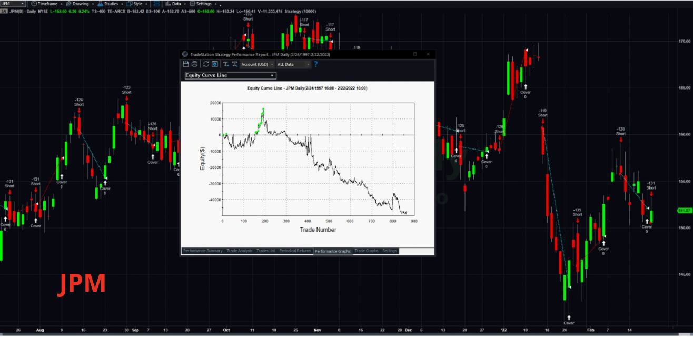Open the Studies menu
This screenshot has width=693, height=337.
coord(107,4)
